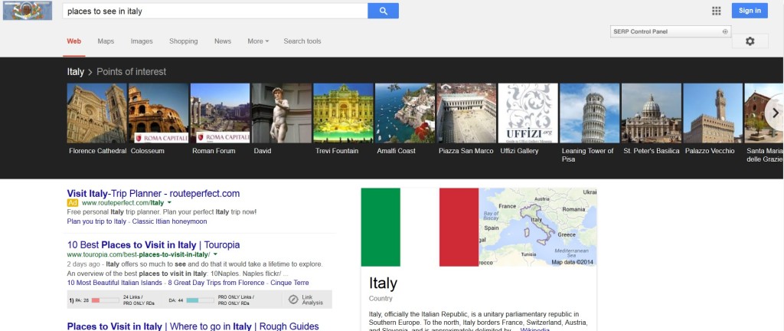The image size is (784, 331).
Task: Expand the routeperfect.com URL dropdown arrow
Action: [x=169, y=203]
